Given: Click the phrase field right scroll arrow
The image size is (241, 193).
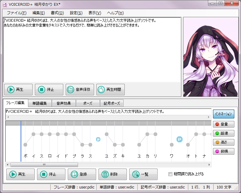Looking at the screenshot, I should click(208, 117).
